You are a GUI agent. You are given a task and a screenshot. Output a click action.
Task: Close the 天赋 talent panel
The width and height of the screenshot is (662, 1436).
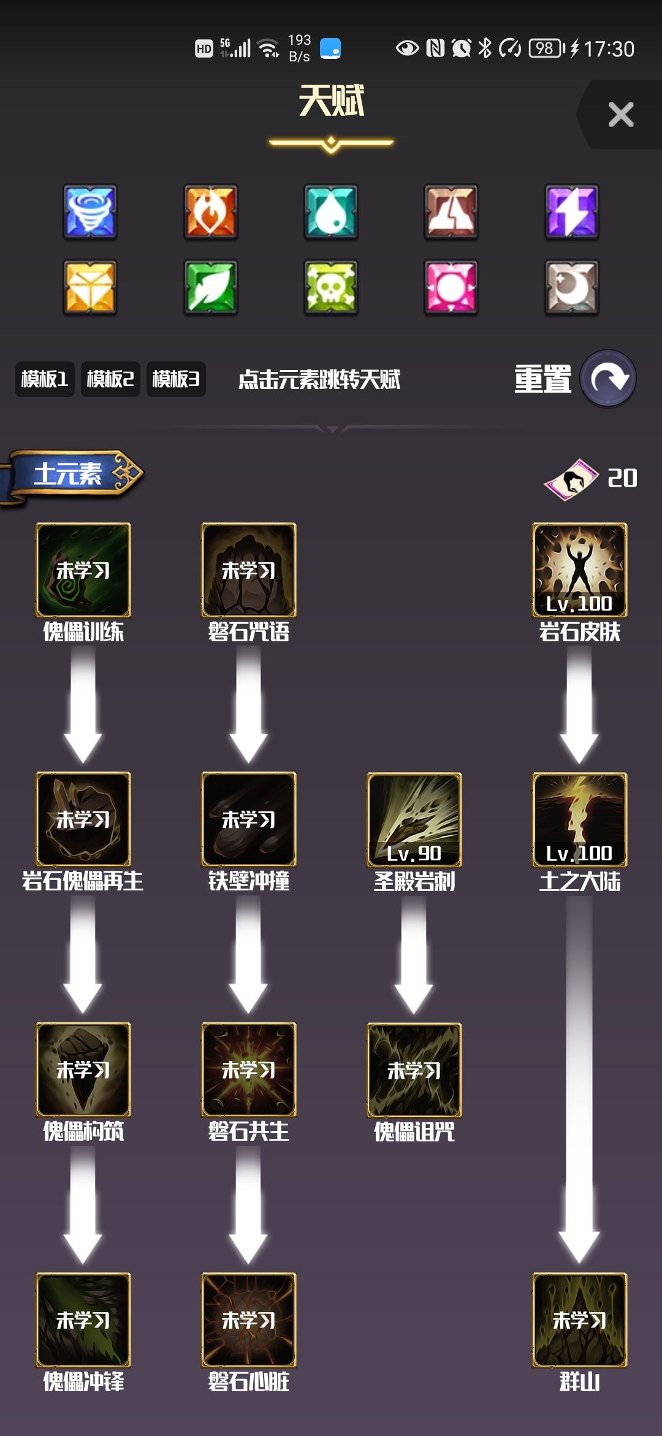pyautogui.click(x=620, y=115)
